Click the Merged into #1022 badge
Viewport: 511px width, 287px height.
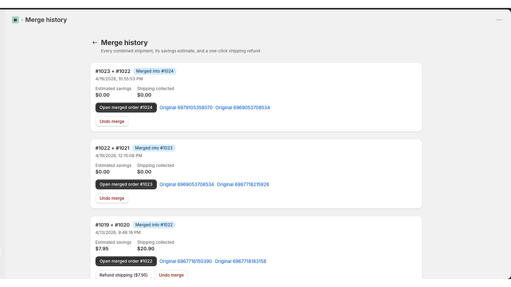point(154,225)
